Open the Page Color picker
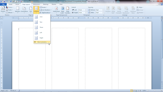The image size is (163, 92). click(63, 10)
